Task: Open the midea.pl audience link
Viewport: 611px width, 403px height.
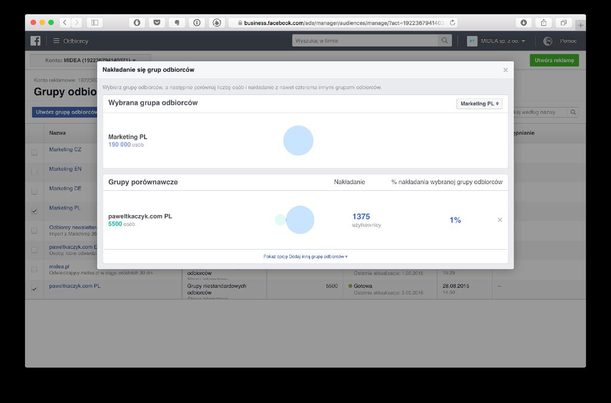Action: pyautogui.click(x=59, y=266)
